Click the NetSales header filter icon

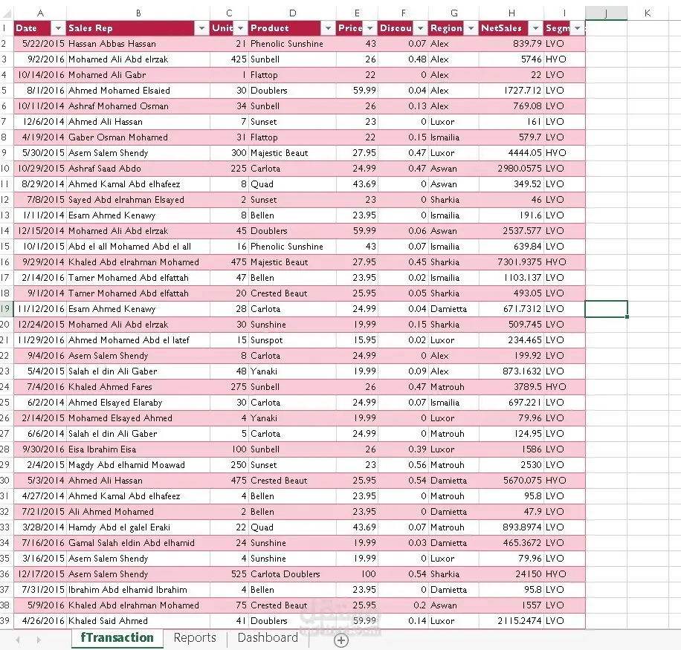(536, 27)
